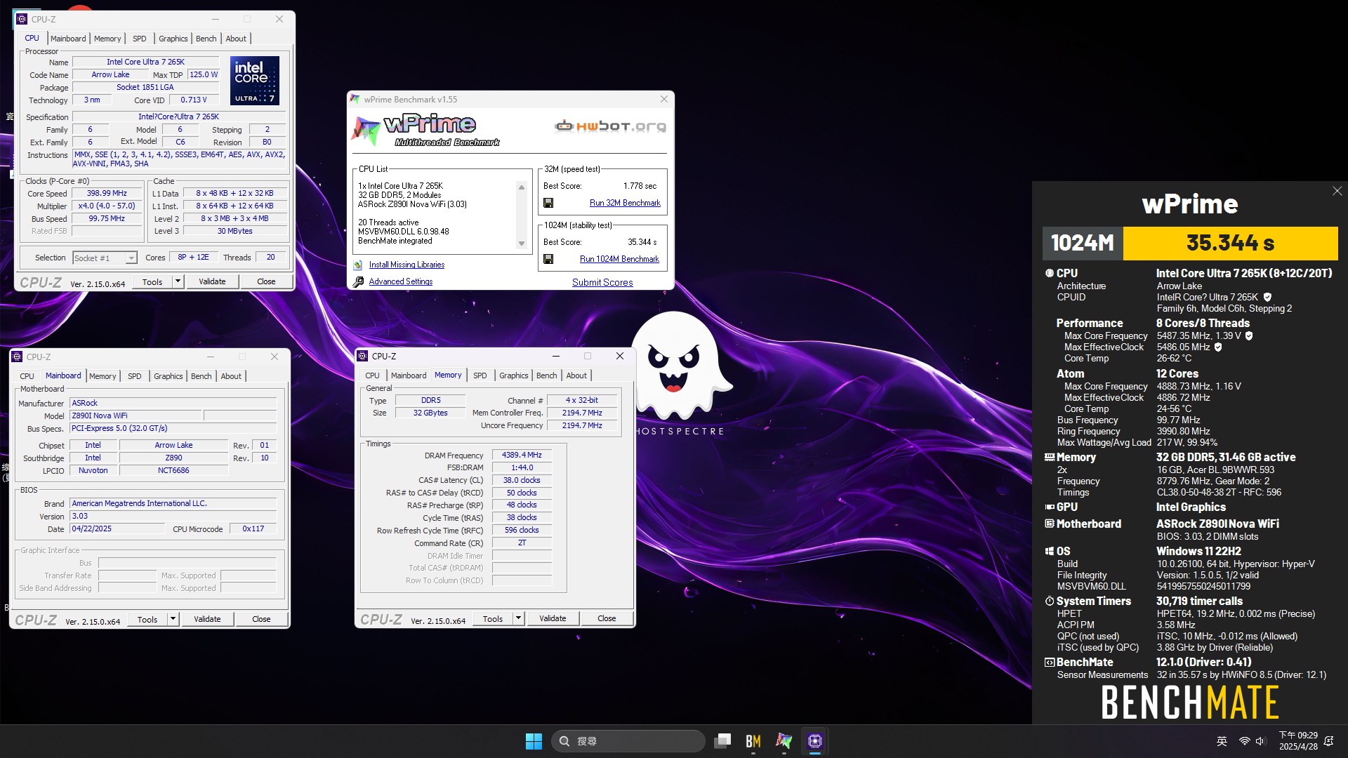The height and width of the screenshot is (758, 1348).
Task: Click Submit Scores link in wPrime
Action: 602,282
